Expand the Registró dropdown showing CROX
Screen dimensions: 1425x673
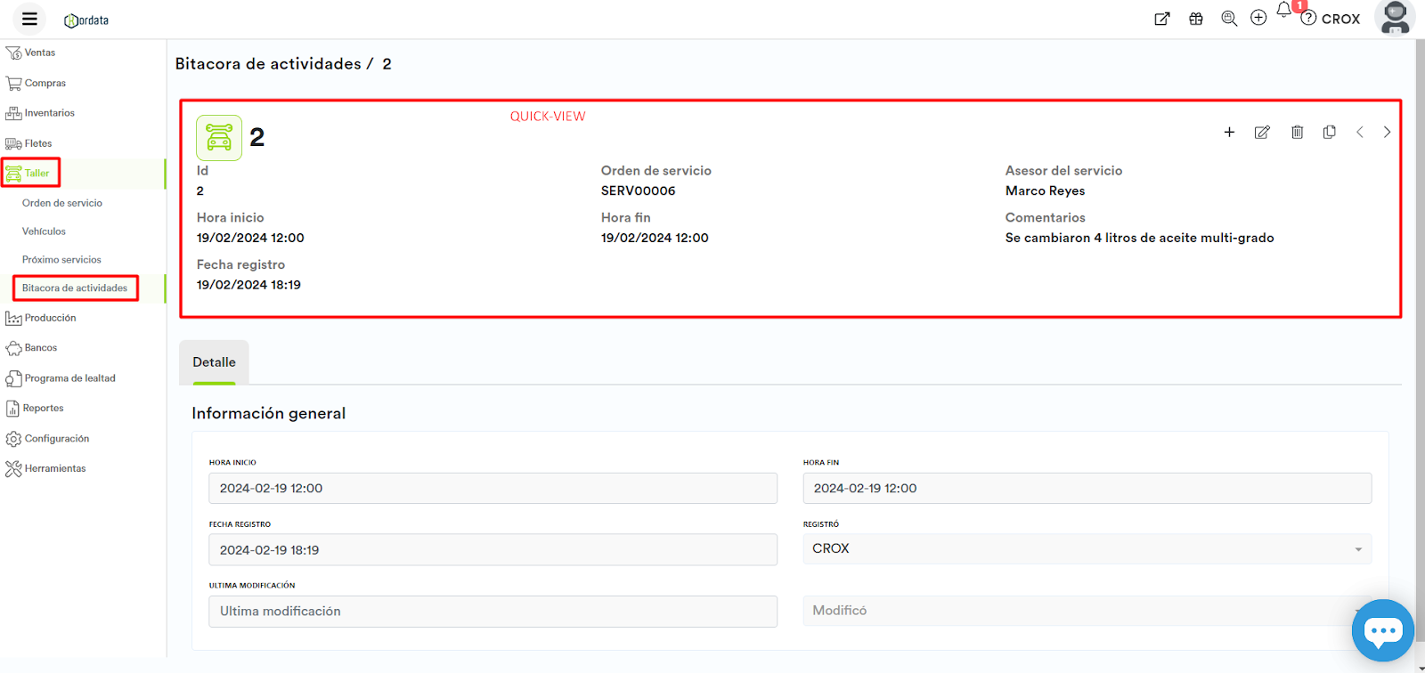point(1087,549)
